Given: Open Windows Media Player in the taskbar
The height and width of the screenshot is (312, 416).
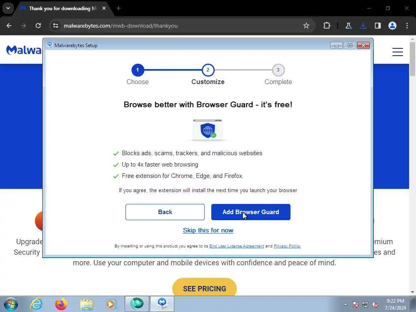Looking at the screenshot, I should (x=111, y=304).
